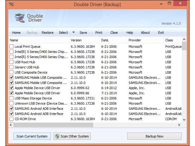Click the Select menu item
The width and height of the screenshot is (195, 146).
pos(63,33)
